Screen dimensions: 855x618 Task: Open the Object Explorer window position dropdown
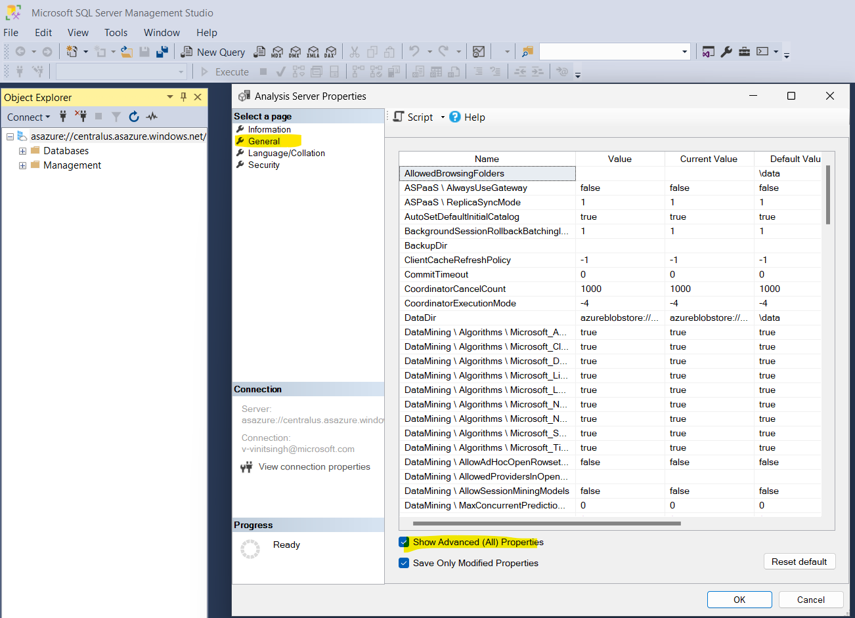170,97
